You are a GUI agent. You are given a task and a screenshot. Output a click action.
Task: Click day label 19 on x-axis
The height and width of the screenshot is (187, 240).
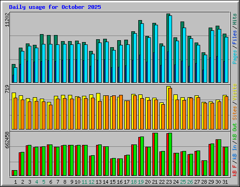coord(141,182)
